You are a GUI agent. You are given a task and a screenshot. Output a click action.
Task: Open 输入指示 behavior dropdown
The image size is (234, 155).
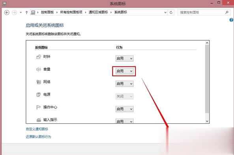click(x=124, y=121)
